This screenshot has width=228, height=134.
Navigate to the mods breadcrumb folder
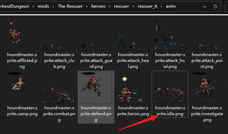pyautogui.click(x=43, y=6)
